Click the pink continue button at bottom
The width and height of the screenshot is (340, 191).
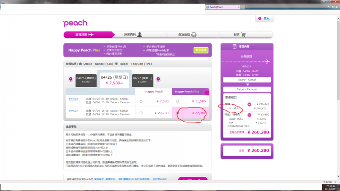click(x=193, y=178)
